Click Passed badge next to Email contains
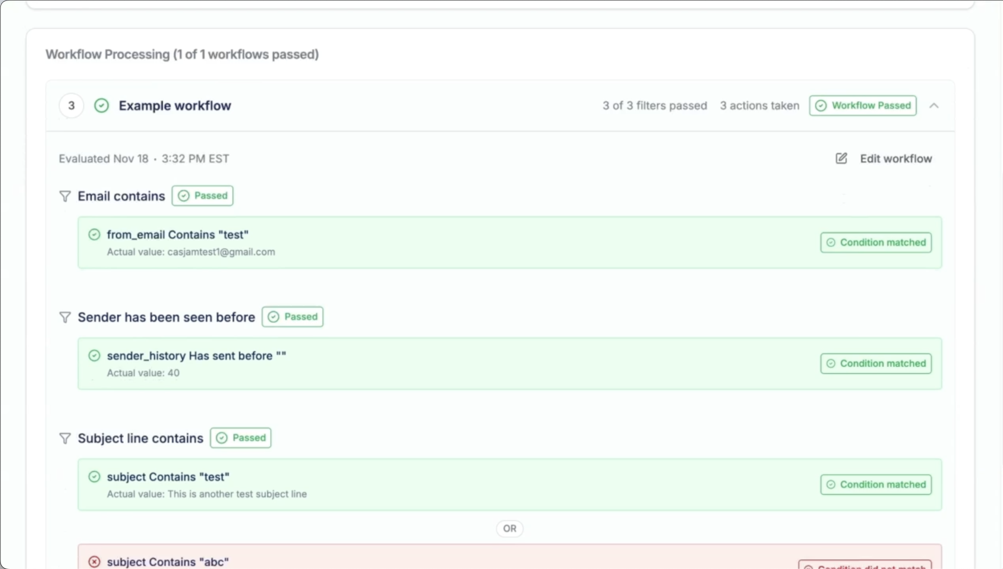The height and width of the screenshot is (569, 1003). coord(202,196)
